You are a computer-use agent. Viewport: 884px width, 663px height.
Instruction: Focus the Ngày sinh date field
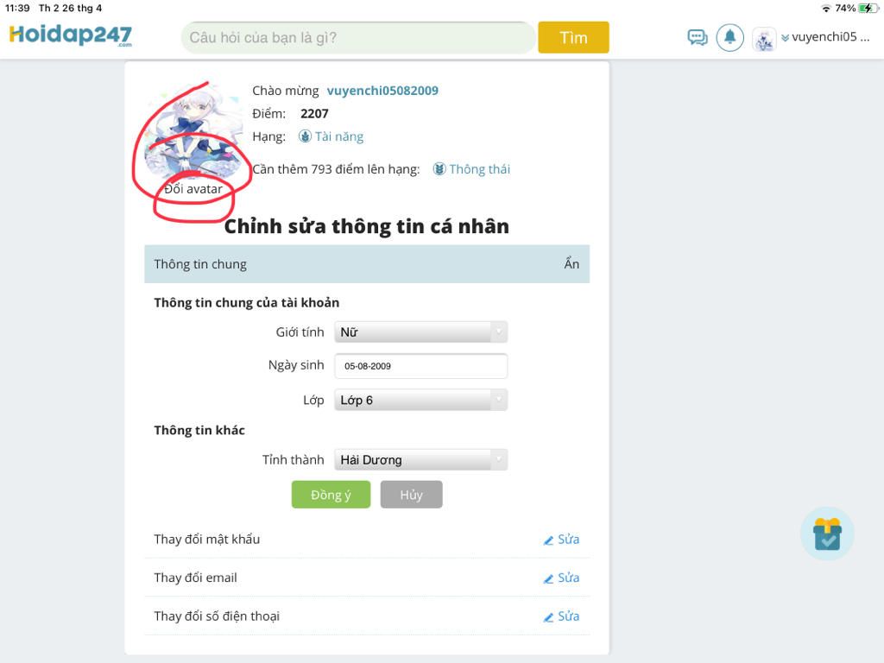pos(420,366)
